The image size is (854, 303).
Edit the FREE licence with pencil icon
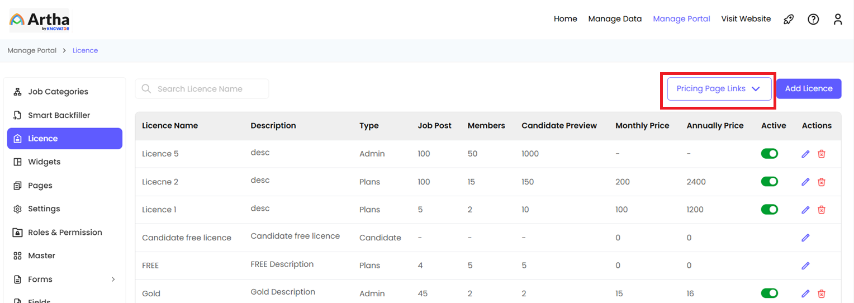[805, 266]
